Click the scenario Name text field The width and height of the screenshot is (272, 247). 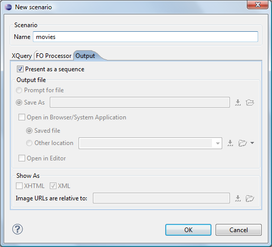(145, 36)
